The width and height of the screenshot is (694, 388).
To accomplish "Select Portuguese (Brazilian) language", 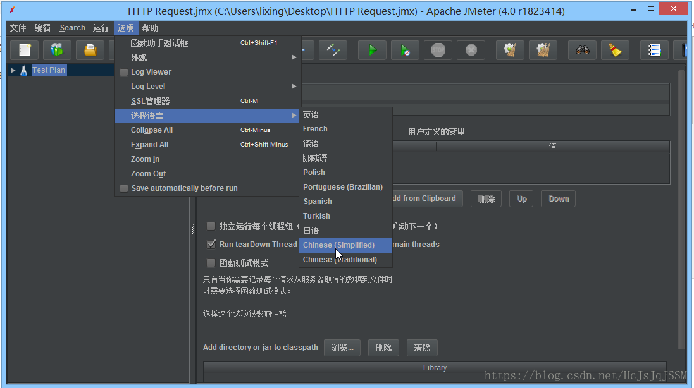I will click(345, 187).
